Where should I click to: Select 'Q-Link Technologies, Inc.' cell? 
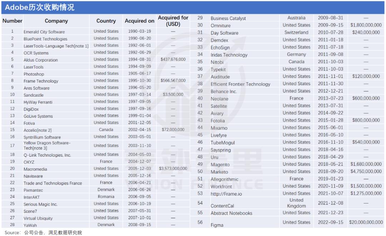click(x=47, y=155)
